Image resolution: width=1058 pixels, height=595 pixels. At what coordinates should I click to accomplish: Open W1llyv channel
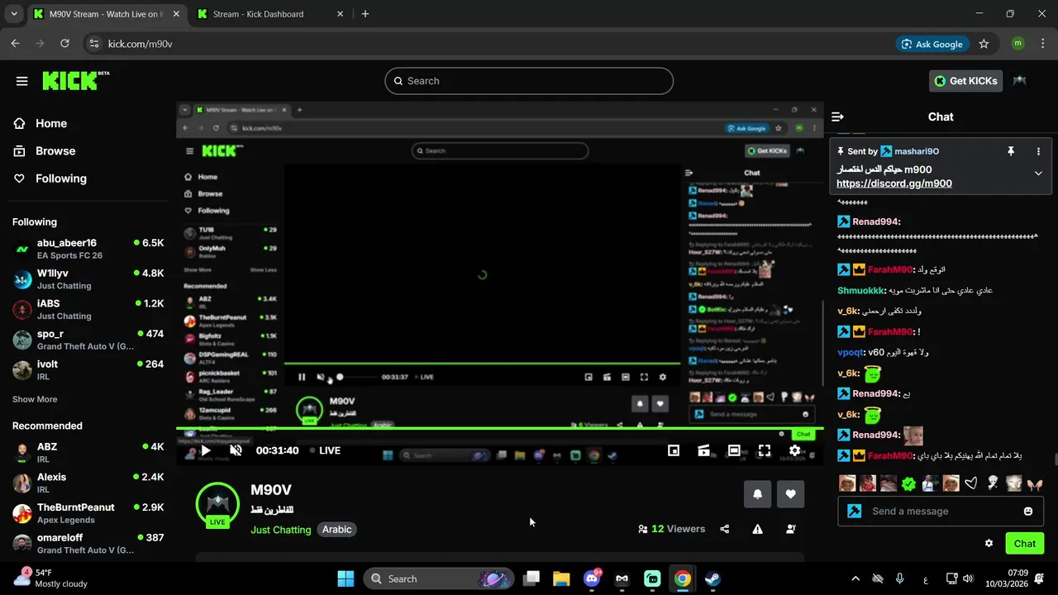(x=88, y=279)
